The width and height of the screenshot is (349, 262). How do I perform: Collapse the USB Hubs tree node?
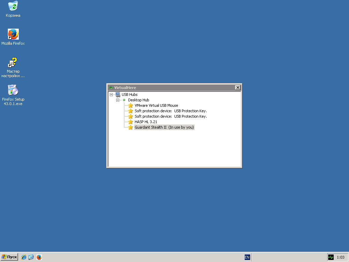111,94
